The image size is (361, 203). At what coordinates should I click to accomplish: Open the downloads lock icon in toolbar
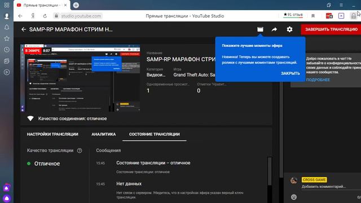[x=353, y=16]
